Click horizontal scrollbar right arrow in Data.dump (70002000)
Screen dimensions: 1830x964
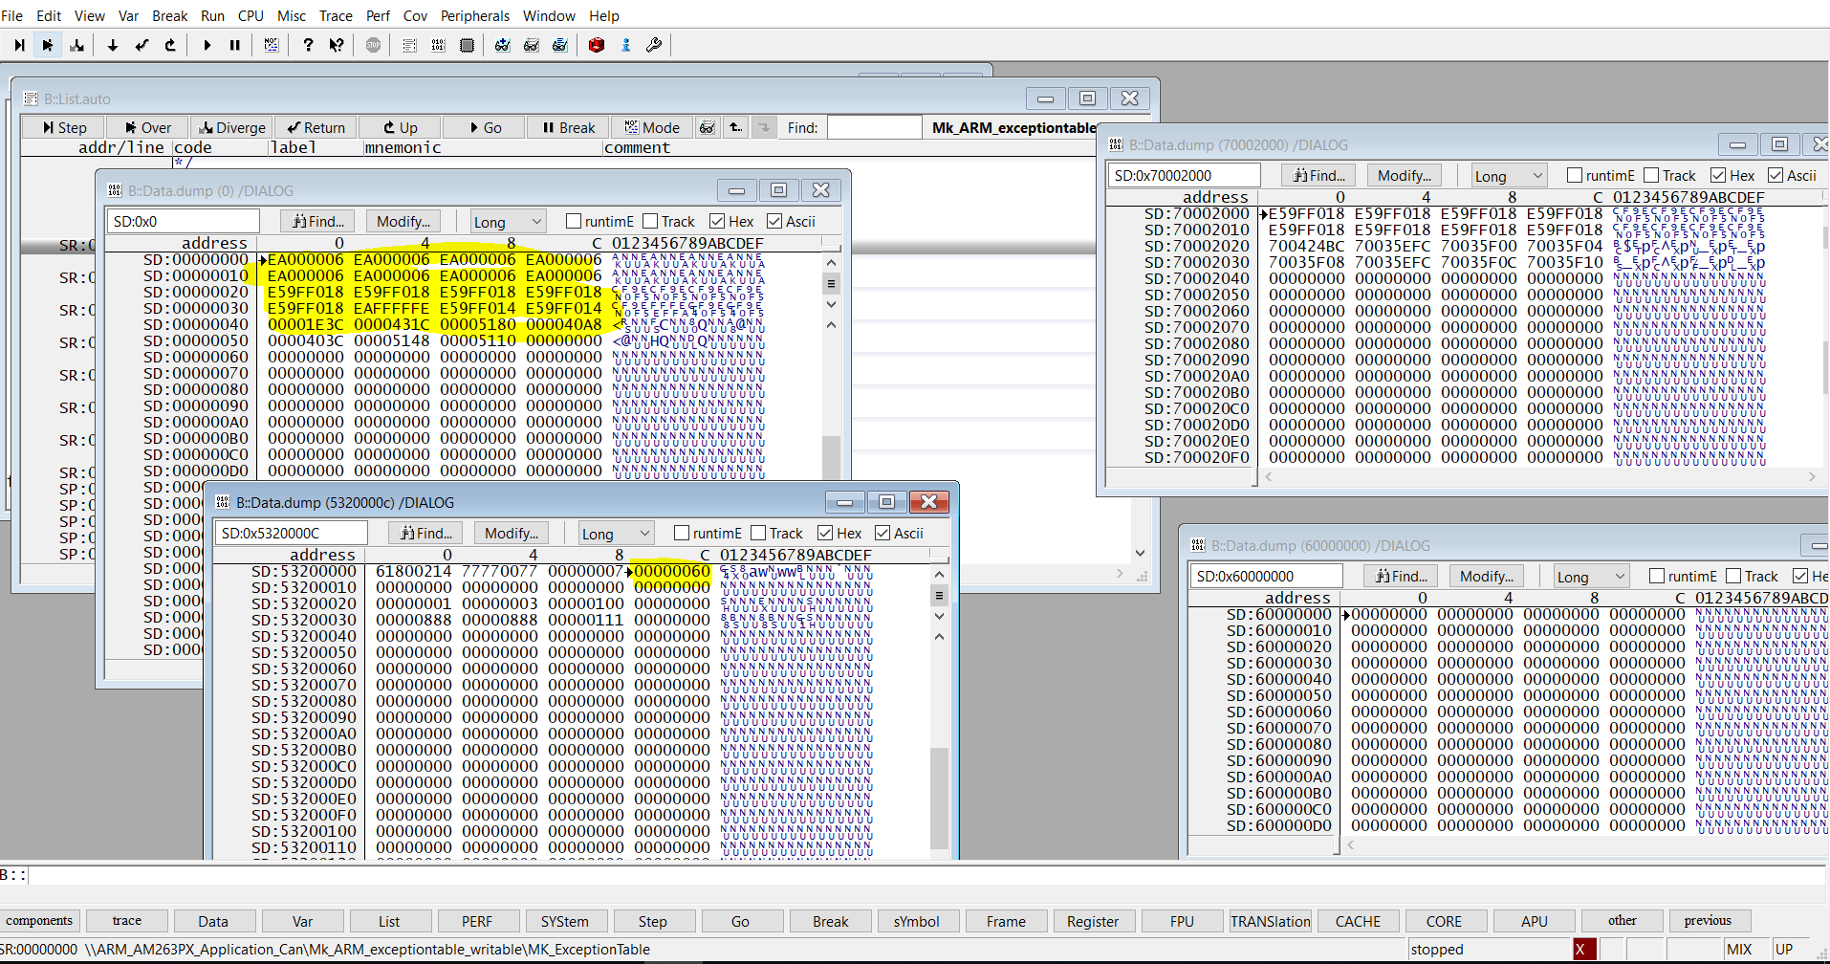click(x=1812, y=476)
